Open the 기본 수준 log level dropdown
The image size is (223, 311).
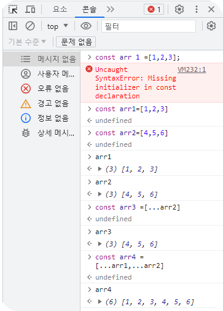tap(27, 42)
